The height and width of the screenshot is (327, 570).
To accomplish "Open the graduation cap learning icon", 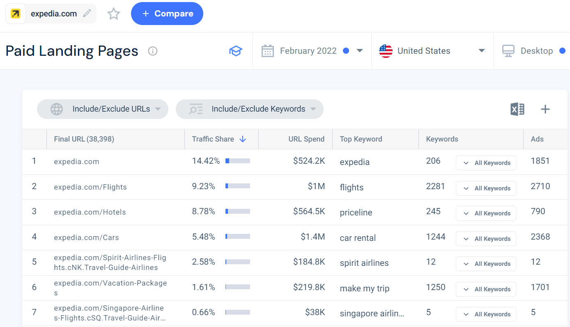I will [236, 51].
